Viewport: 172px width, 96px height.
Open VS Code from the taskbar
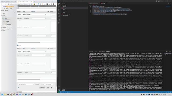26,94
